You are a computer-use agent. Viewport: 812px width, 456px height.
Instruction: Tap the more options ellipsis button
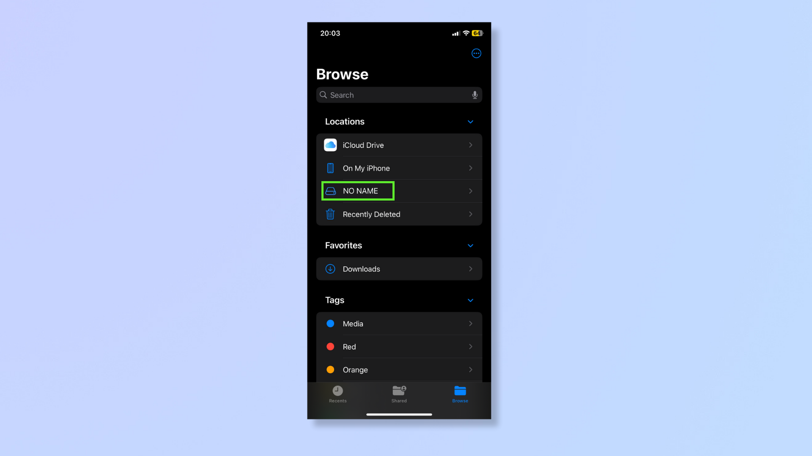point(476,54)
